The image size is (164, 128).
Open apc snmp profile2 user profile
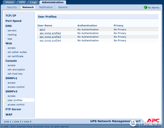click(50, 33)
